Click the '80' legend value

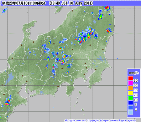click(x=136, y=80)
